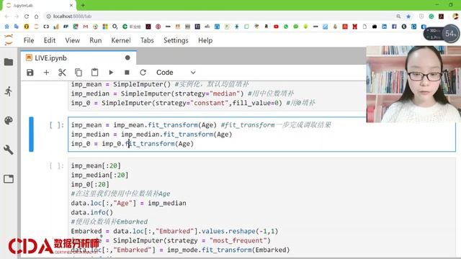461x259 pixels.
Task: Click the browser back arrow
Action: pos(7,17)
